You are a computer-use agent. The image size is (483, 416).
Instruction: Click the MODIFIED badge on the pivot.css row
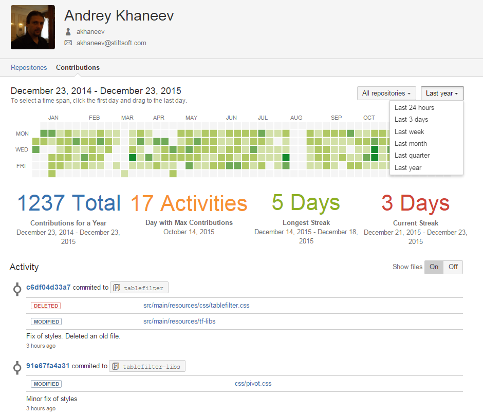[x=46, y=384]
